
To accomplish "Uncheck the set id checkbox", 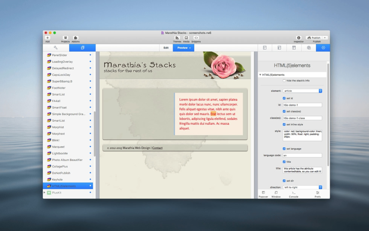I will coord(284,98).
